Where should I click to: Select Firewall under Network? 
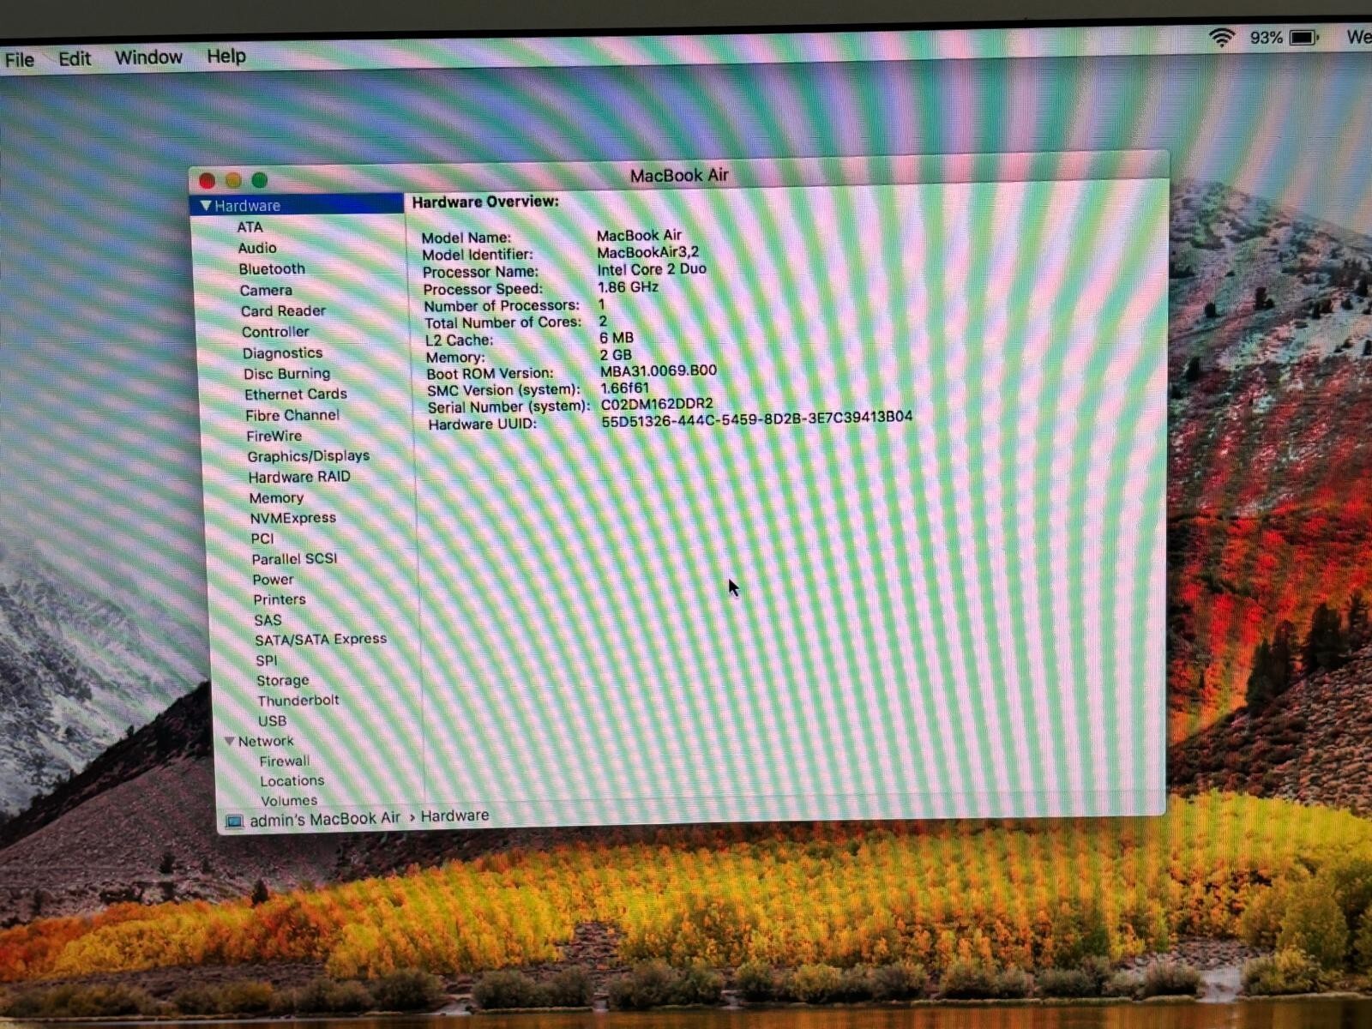click(x=285, y=761)
